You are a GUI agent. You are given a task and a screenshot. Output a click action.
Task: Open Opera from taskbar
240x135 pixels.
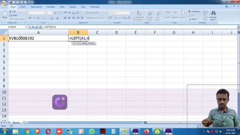(48, 132)
